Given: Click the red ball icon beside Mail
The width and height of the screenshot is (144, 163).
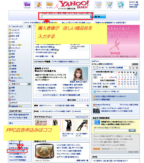Looking at the screenshot, I should 130,68.
